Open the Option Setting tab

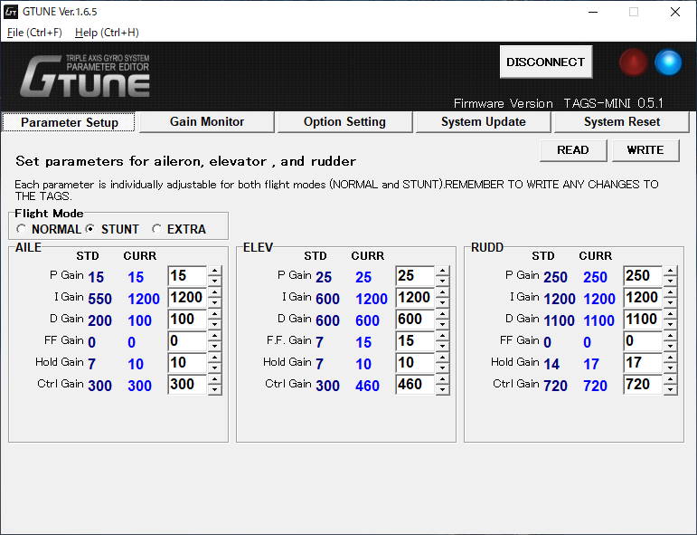point(344,122)
